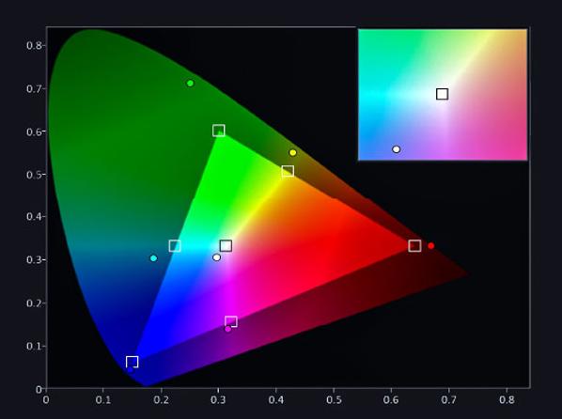Select the blue target square marker
The height and width of the screenshot is (419, 562).
pyautogui.click(x=133, y=362)
